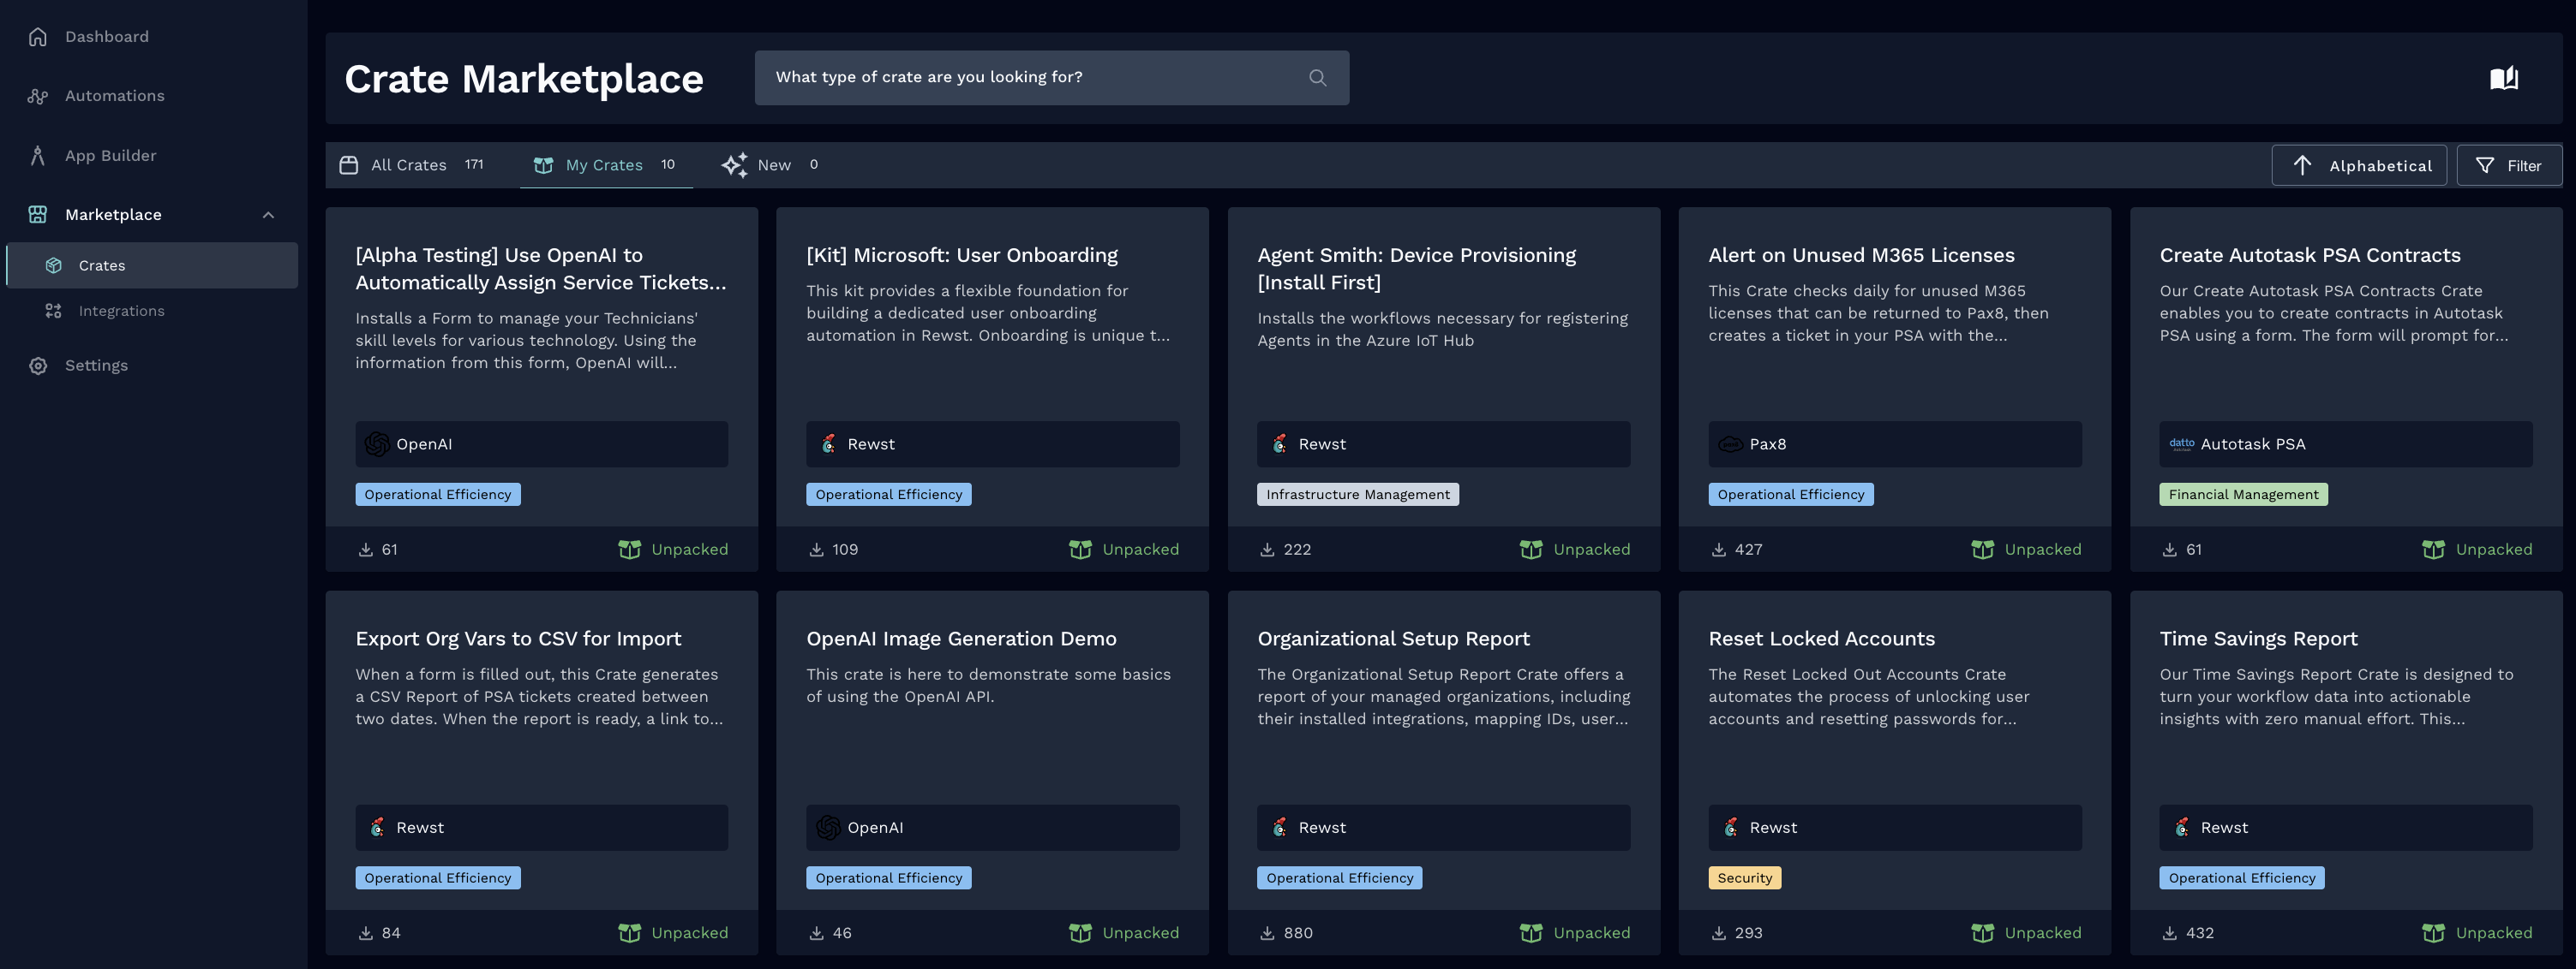This screenshot has width=2576, height=969.
Task: Toggle the Unpacked status on Reset Locked Accounts
Action: [x=2026, y=932]
